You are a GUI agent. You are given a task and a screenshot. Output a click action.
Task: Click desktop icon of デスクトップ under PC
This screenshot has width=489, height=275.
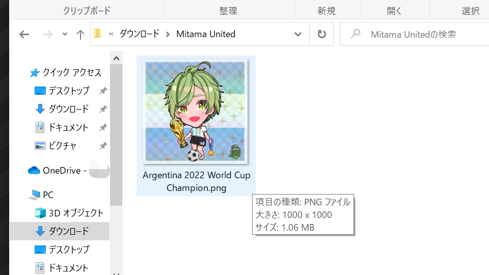tap(40, 250)
